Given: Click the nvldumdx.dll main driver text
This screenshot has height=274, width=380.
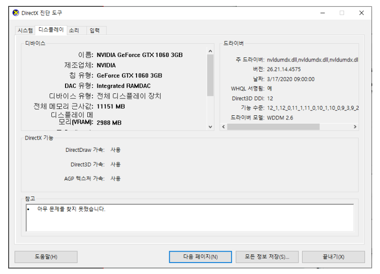Looking at the screenshot, I should pos(312,60).
